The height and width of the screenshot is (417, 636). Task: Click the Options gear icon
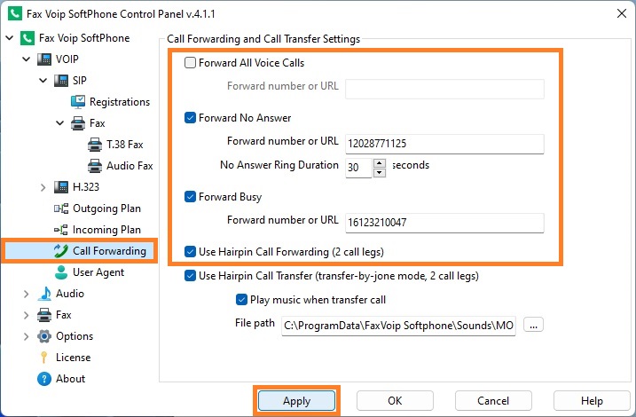(44, 336)
